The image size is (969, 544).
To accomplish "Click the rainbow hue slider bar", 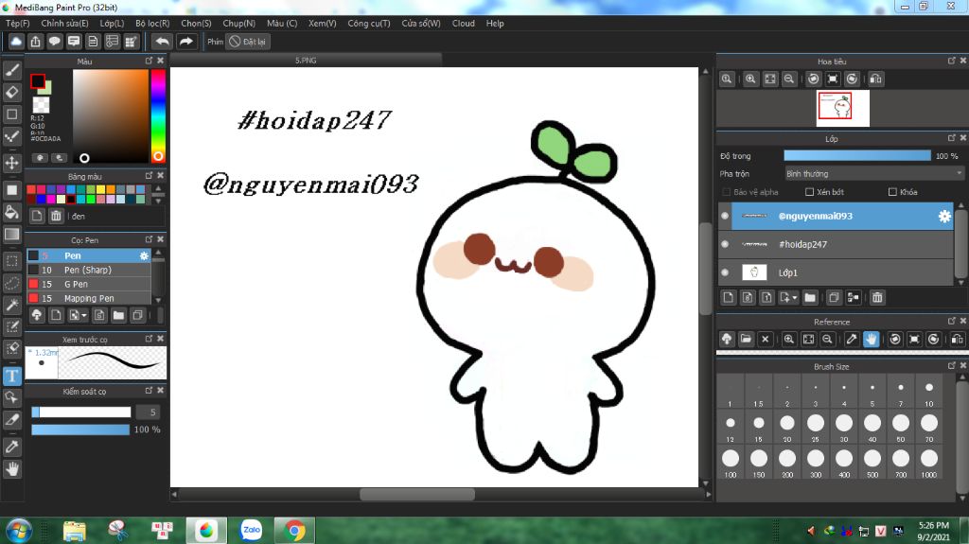I will coord(158,115).
